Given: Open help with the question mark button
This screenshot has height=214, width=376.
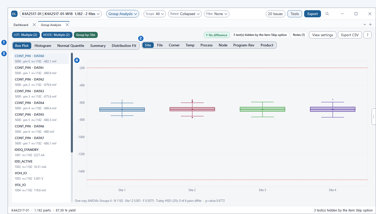Looking at the screenshot, I should coord(368,35).
